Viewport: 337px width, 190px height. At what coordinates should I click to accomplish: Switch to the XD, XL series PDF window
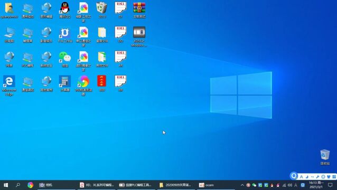pos(97,185)
